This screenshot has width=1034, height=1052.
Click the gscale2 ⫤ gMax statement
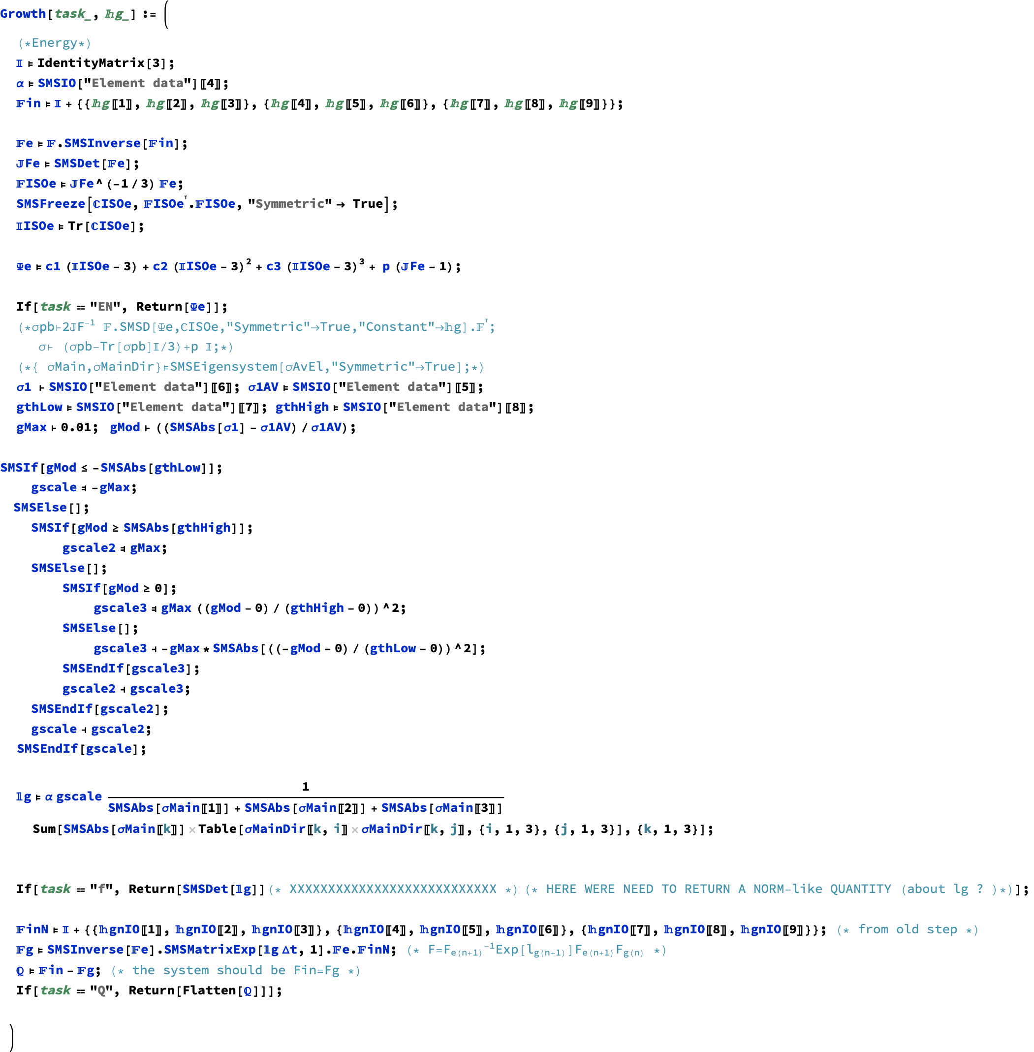[115, 548]
